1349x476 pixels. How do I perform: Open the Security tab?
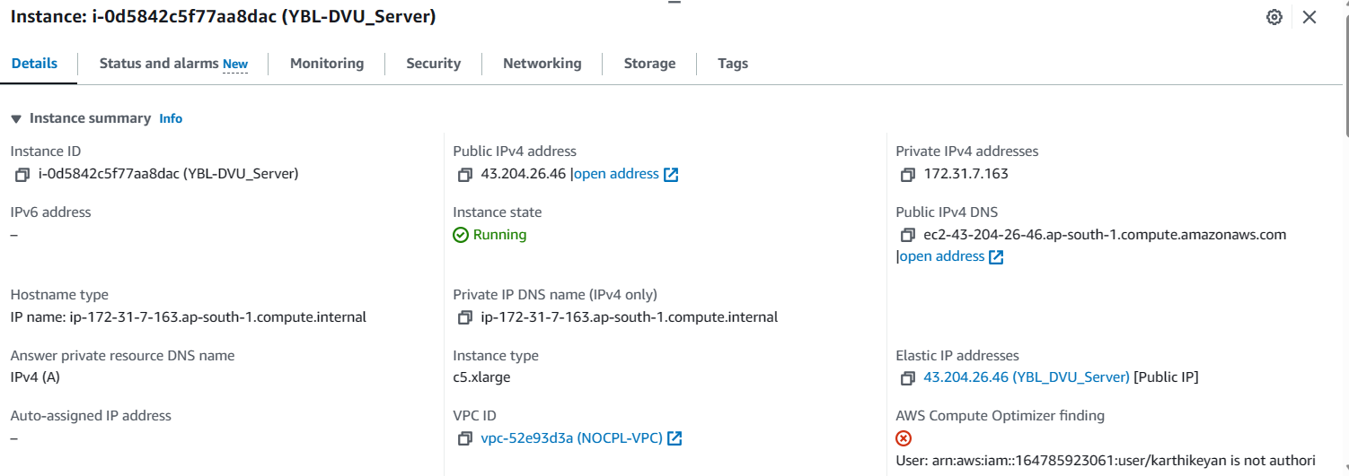pos(433,64)
